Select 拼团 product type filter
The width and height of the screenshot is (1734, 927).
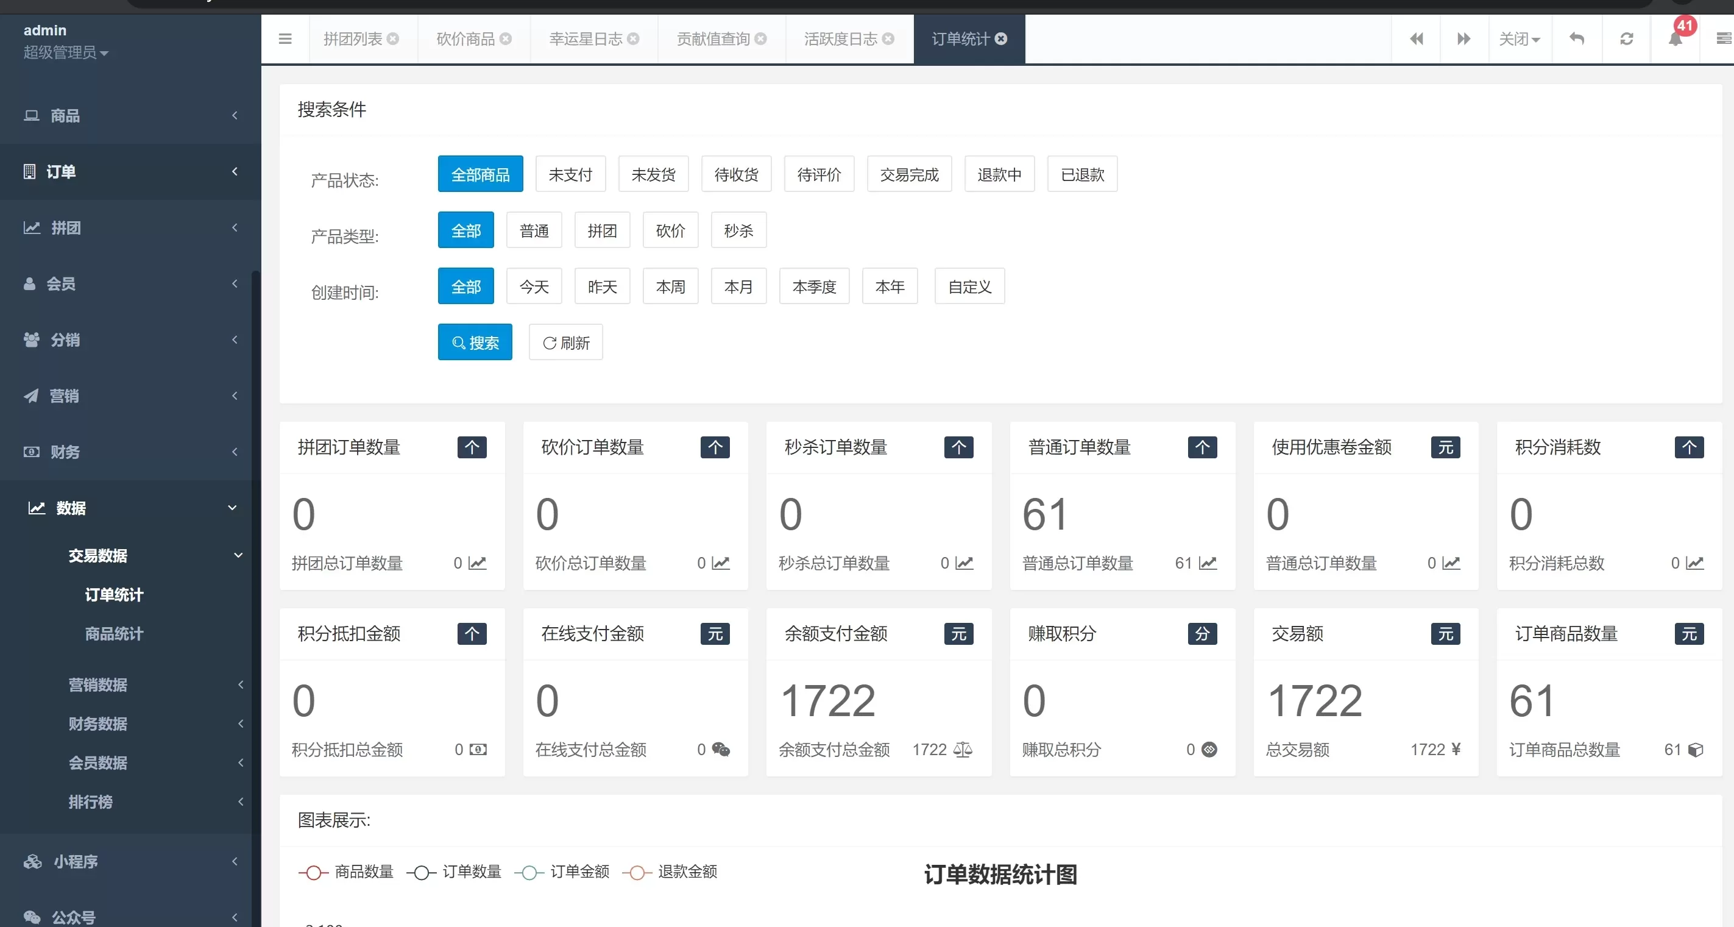[x=602, y=230]
